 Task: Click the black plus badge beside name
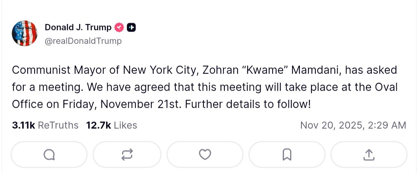pos(131,28)
